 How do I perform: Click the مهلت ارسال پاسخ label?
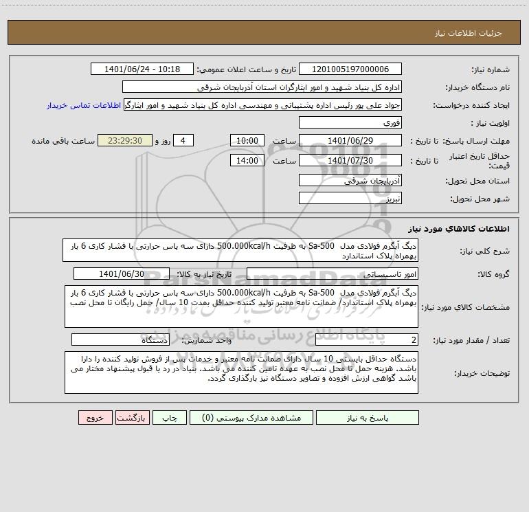[476, 141]
